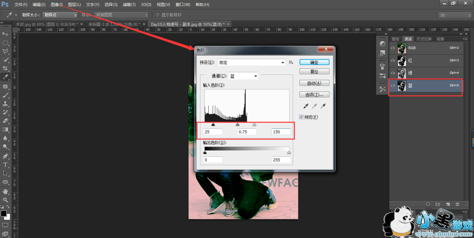Hide the 红 channel visibility eye
Viewport: 474px width, 238px height.
click(393, 60)
